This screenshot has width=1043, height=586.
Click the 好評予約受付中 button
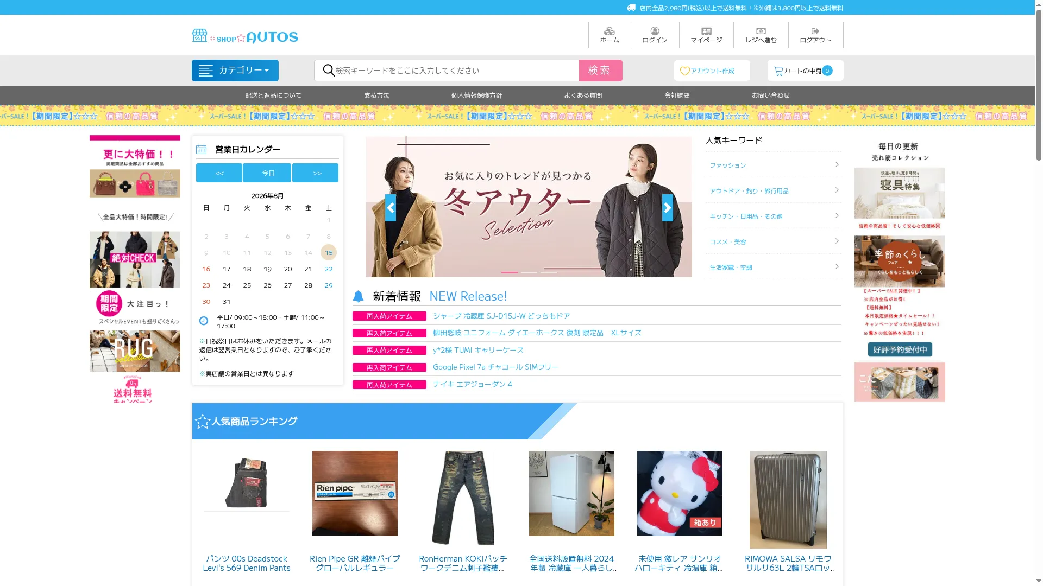click(900, 349)
